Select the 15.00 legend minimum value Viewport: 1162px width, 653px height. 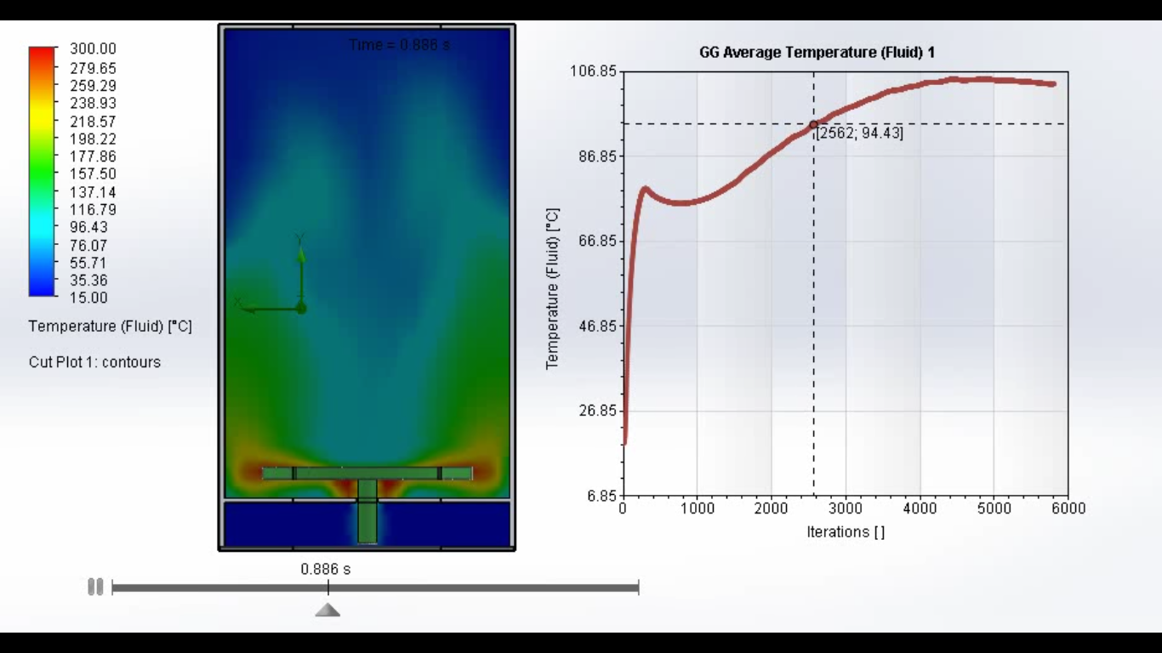coord(88,298)
